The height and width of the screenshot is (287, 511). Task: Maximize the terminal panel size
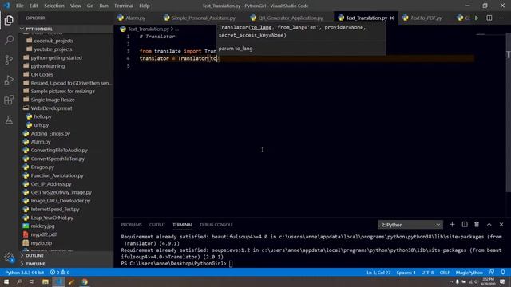click(489, 225)
